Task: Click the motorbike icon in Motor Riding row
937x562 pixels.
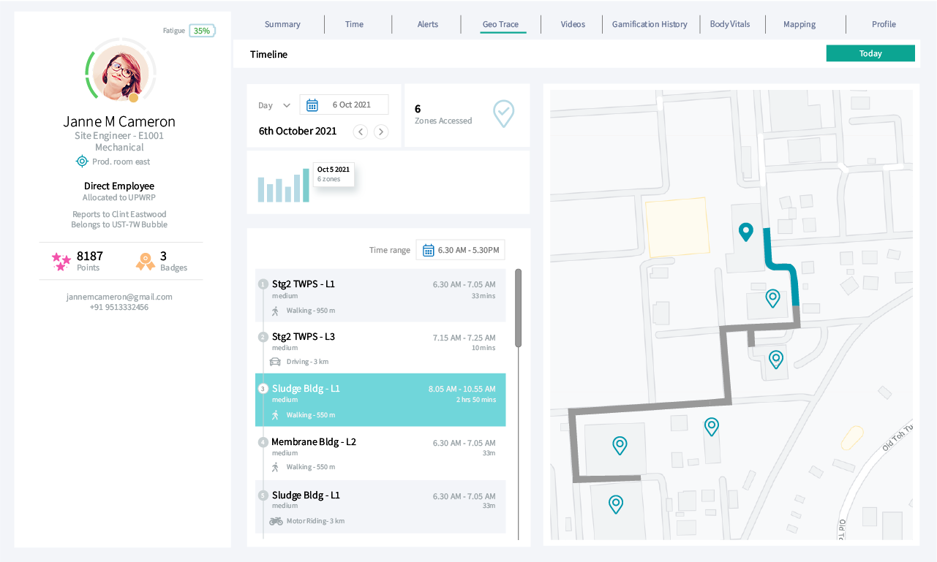Action: pyautogui.click(x=276, y=521)
